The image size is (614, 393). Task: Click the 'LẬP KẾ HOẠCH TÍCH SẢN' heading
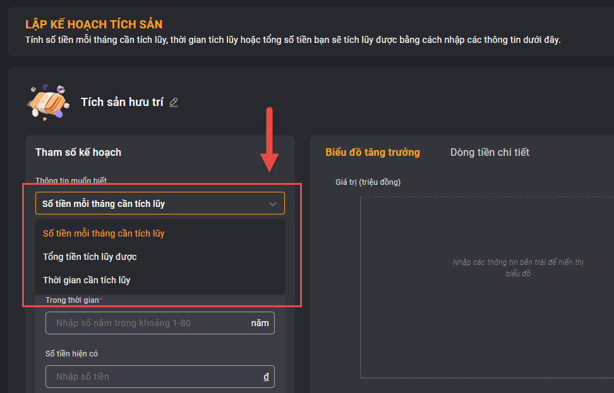pyautogui.click(x=94, y=24)
